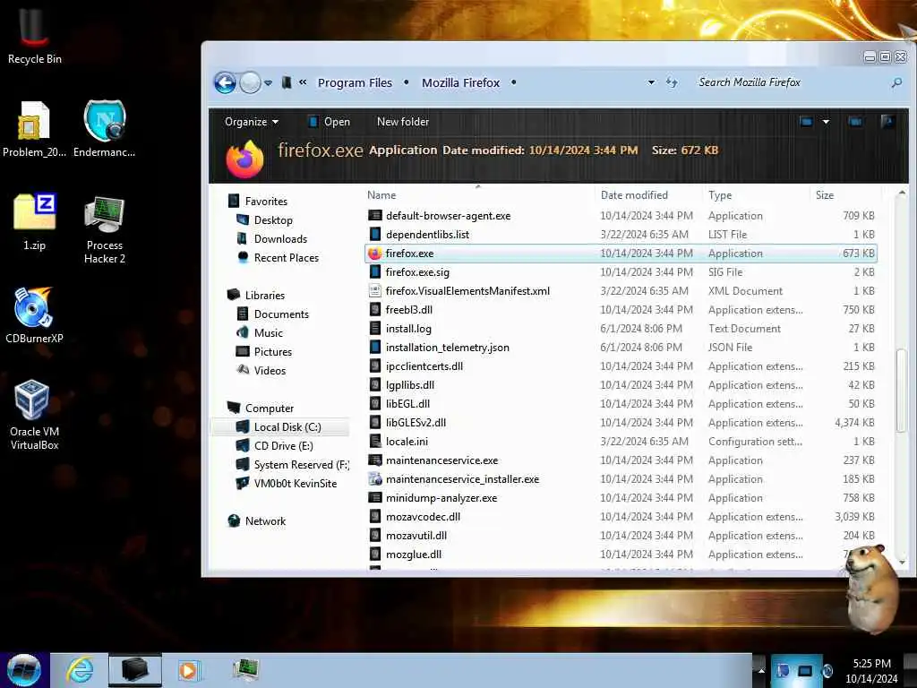Open the Windows Start button
This screenshot has height=688, width=917.
pyautogui.click(x=24, y=670)
